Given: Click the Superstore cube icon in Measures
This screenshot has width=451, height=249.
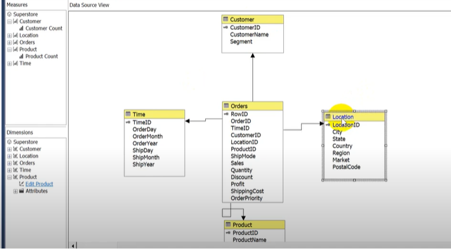Looking at the screenshot, I should [9, 14].
